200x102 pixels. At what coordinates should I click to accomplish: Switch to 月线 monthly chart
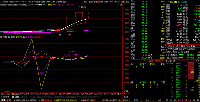pyautogui.click(x=53, y=2)
